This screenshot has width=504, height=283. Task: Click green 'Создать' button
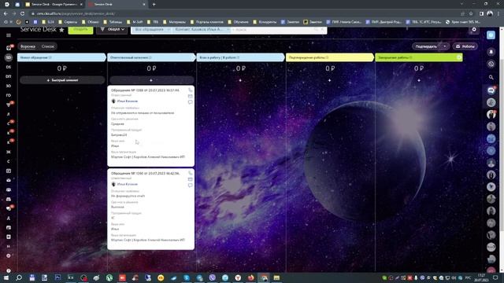[80, 30]
